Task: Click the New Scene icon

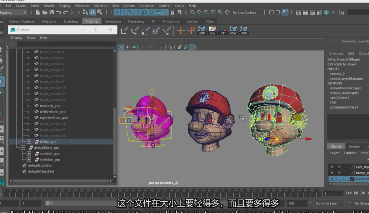Action: (x=38, y=13)
